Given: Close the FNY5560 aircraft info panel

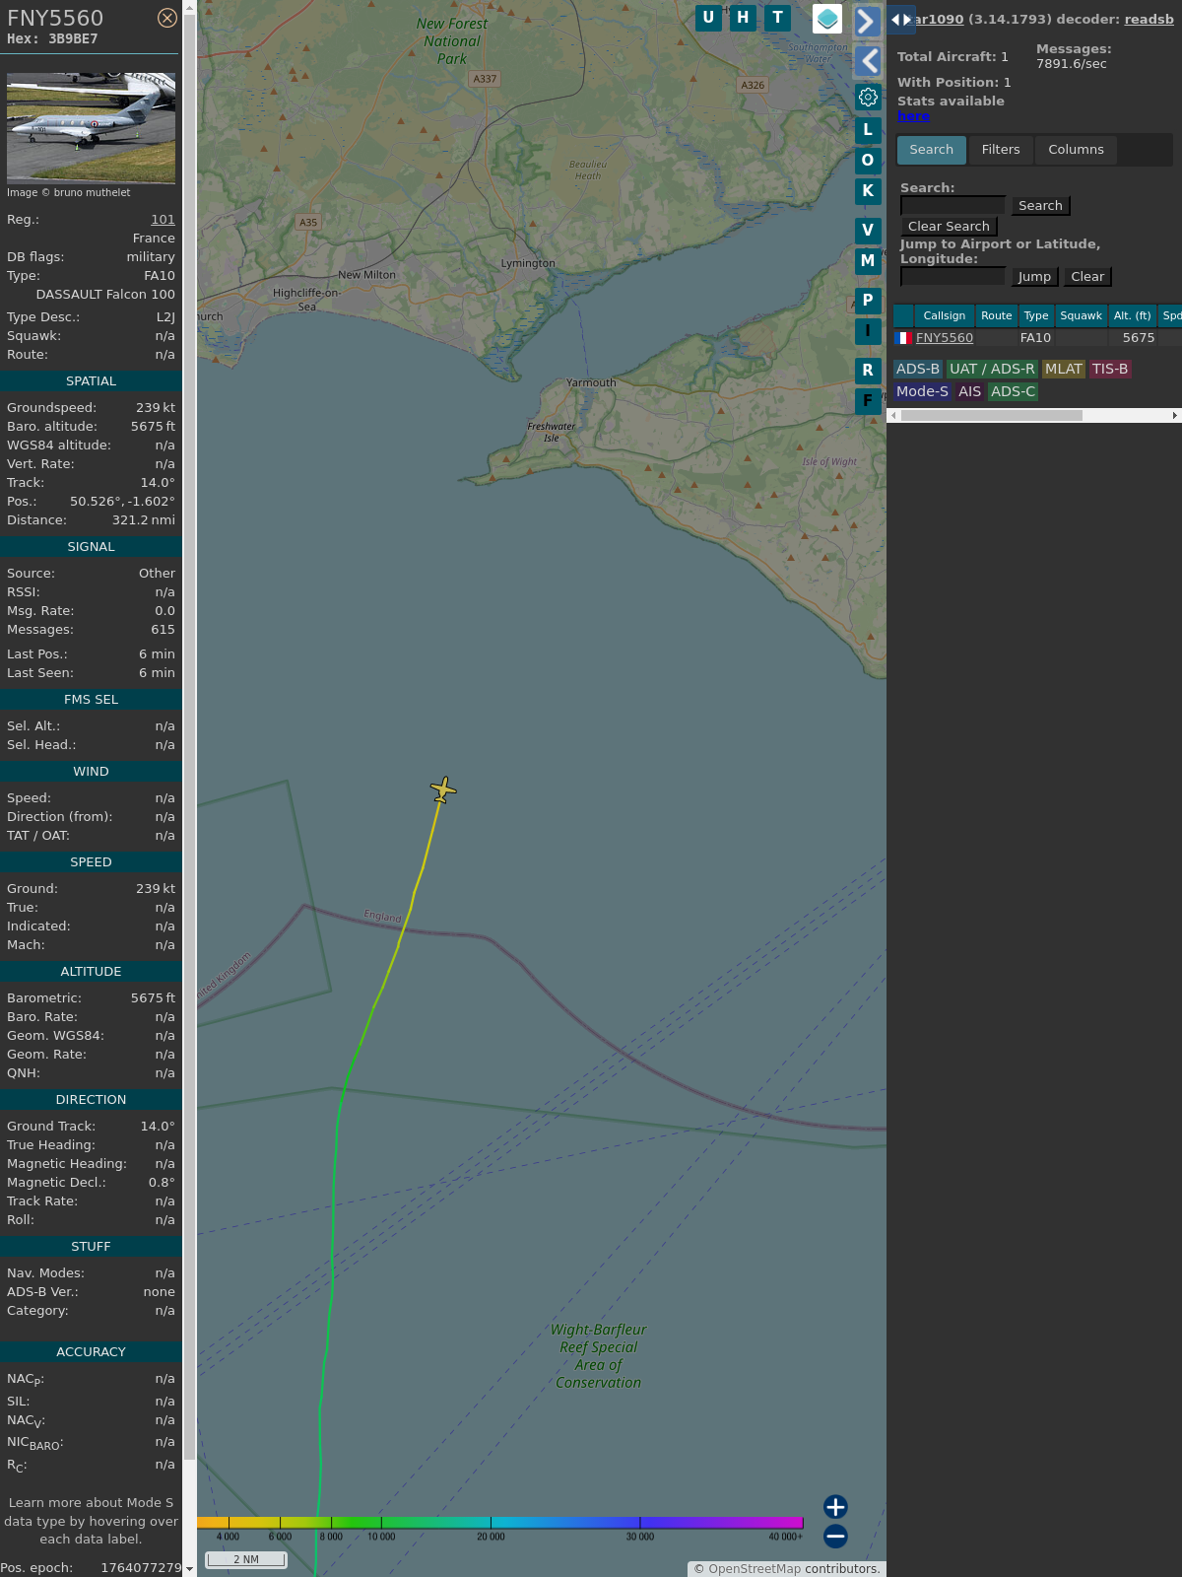Looking at the screenshot, I should [x=167, y=18].
